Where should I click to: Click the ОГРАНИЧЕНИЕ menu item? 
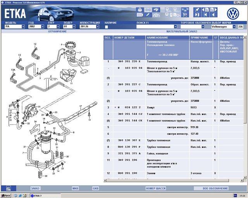click(57, 31)
